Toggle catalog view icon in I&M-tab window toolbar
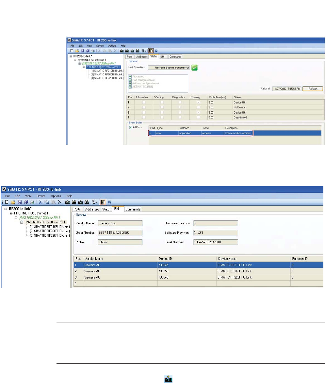This screenshot has height=383, width=326. (x=103, y=202)
